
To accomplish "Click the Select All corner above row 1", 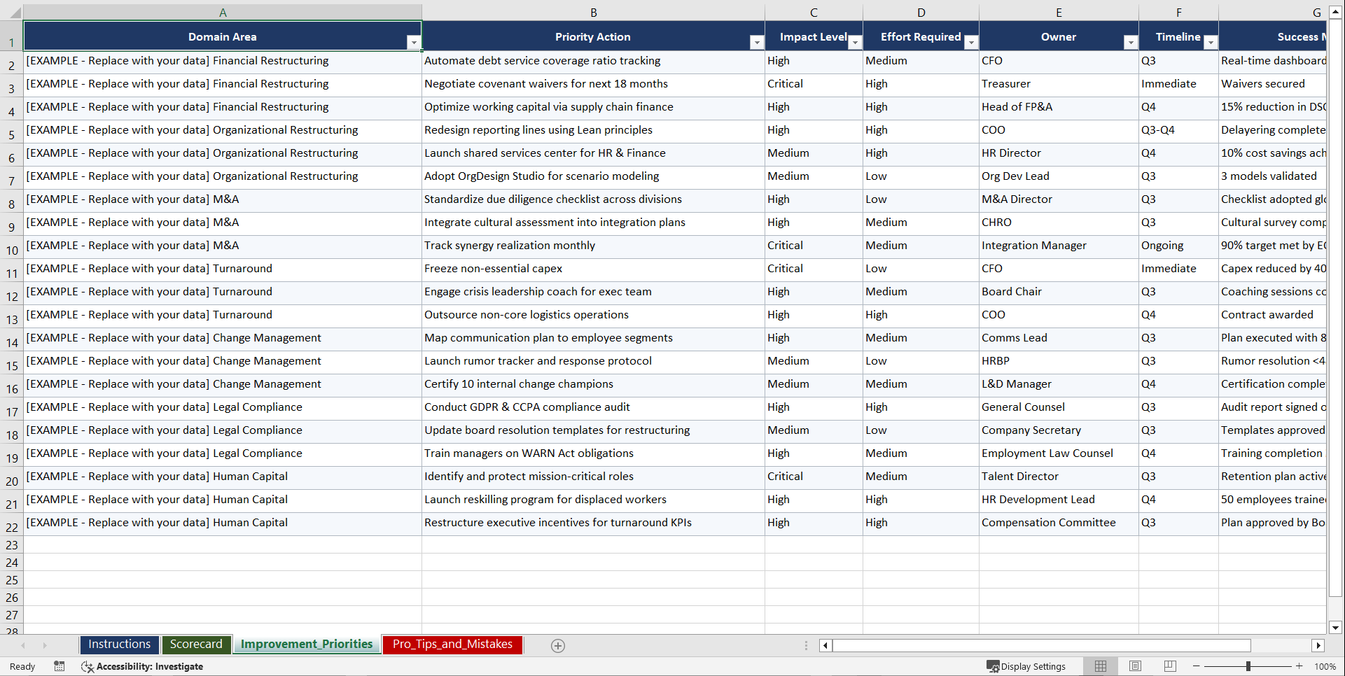I will [14, 12].
